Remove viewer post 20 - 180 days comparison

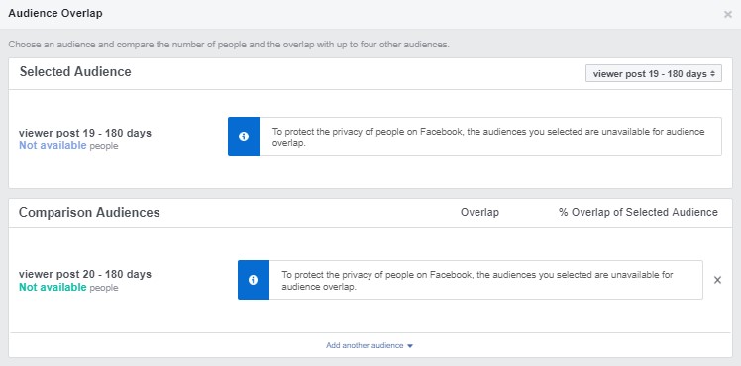click(x=717, y=280)
